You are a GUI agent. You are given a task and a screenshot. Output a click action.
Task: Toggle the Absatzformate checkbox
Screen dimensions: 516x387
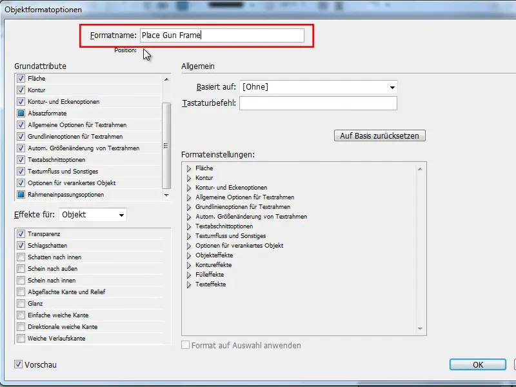(21, 114)
